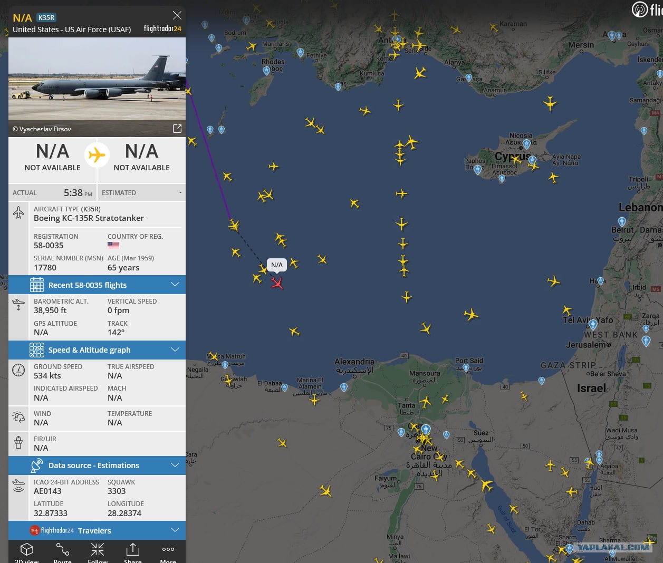Screen dimensions: 663x563
Task: Click the latitude value 32.87333
Action: tap(51, 513)
